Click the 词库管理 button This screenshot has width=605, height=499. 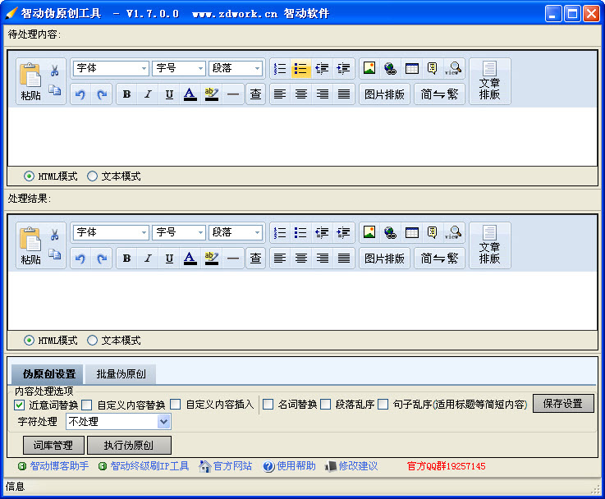click(x=53, y=446)
